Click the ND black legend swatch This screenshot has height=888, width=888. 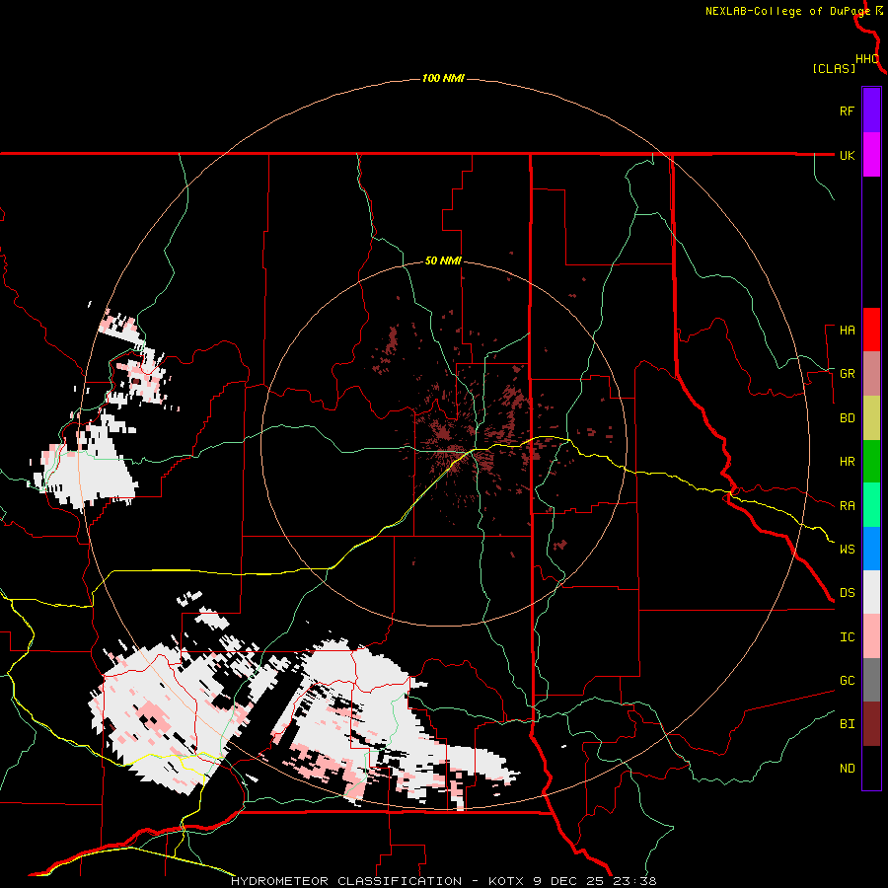(x=871, y=768)
